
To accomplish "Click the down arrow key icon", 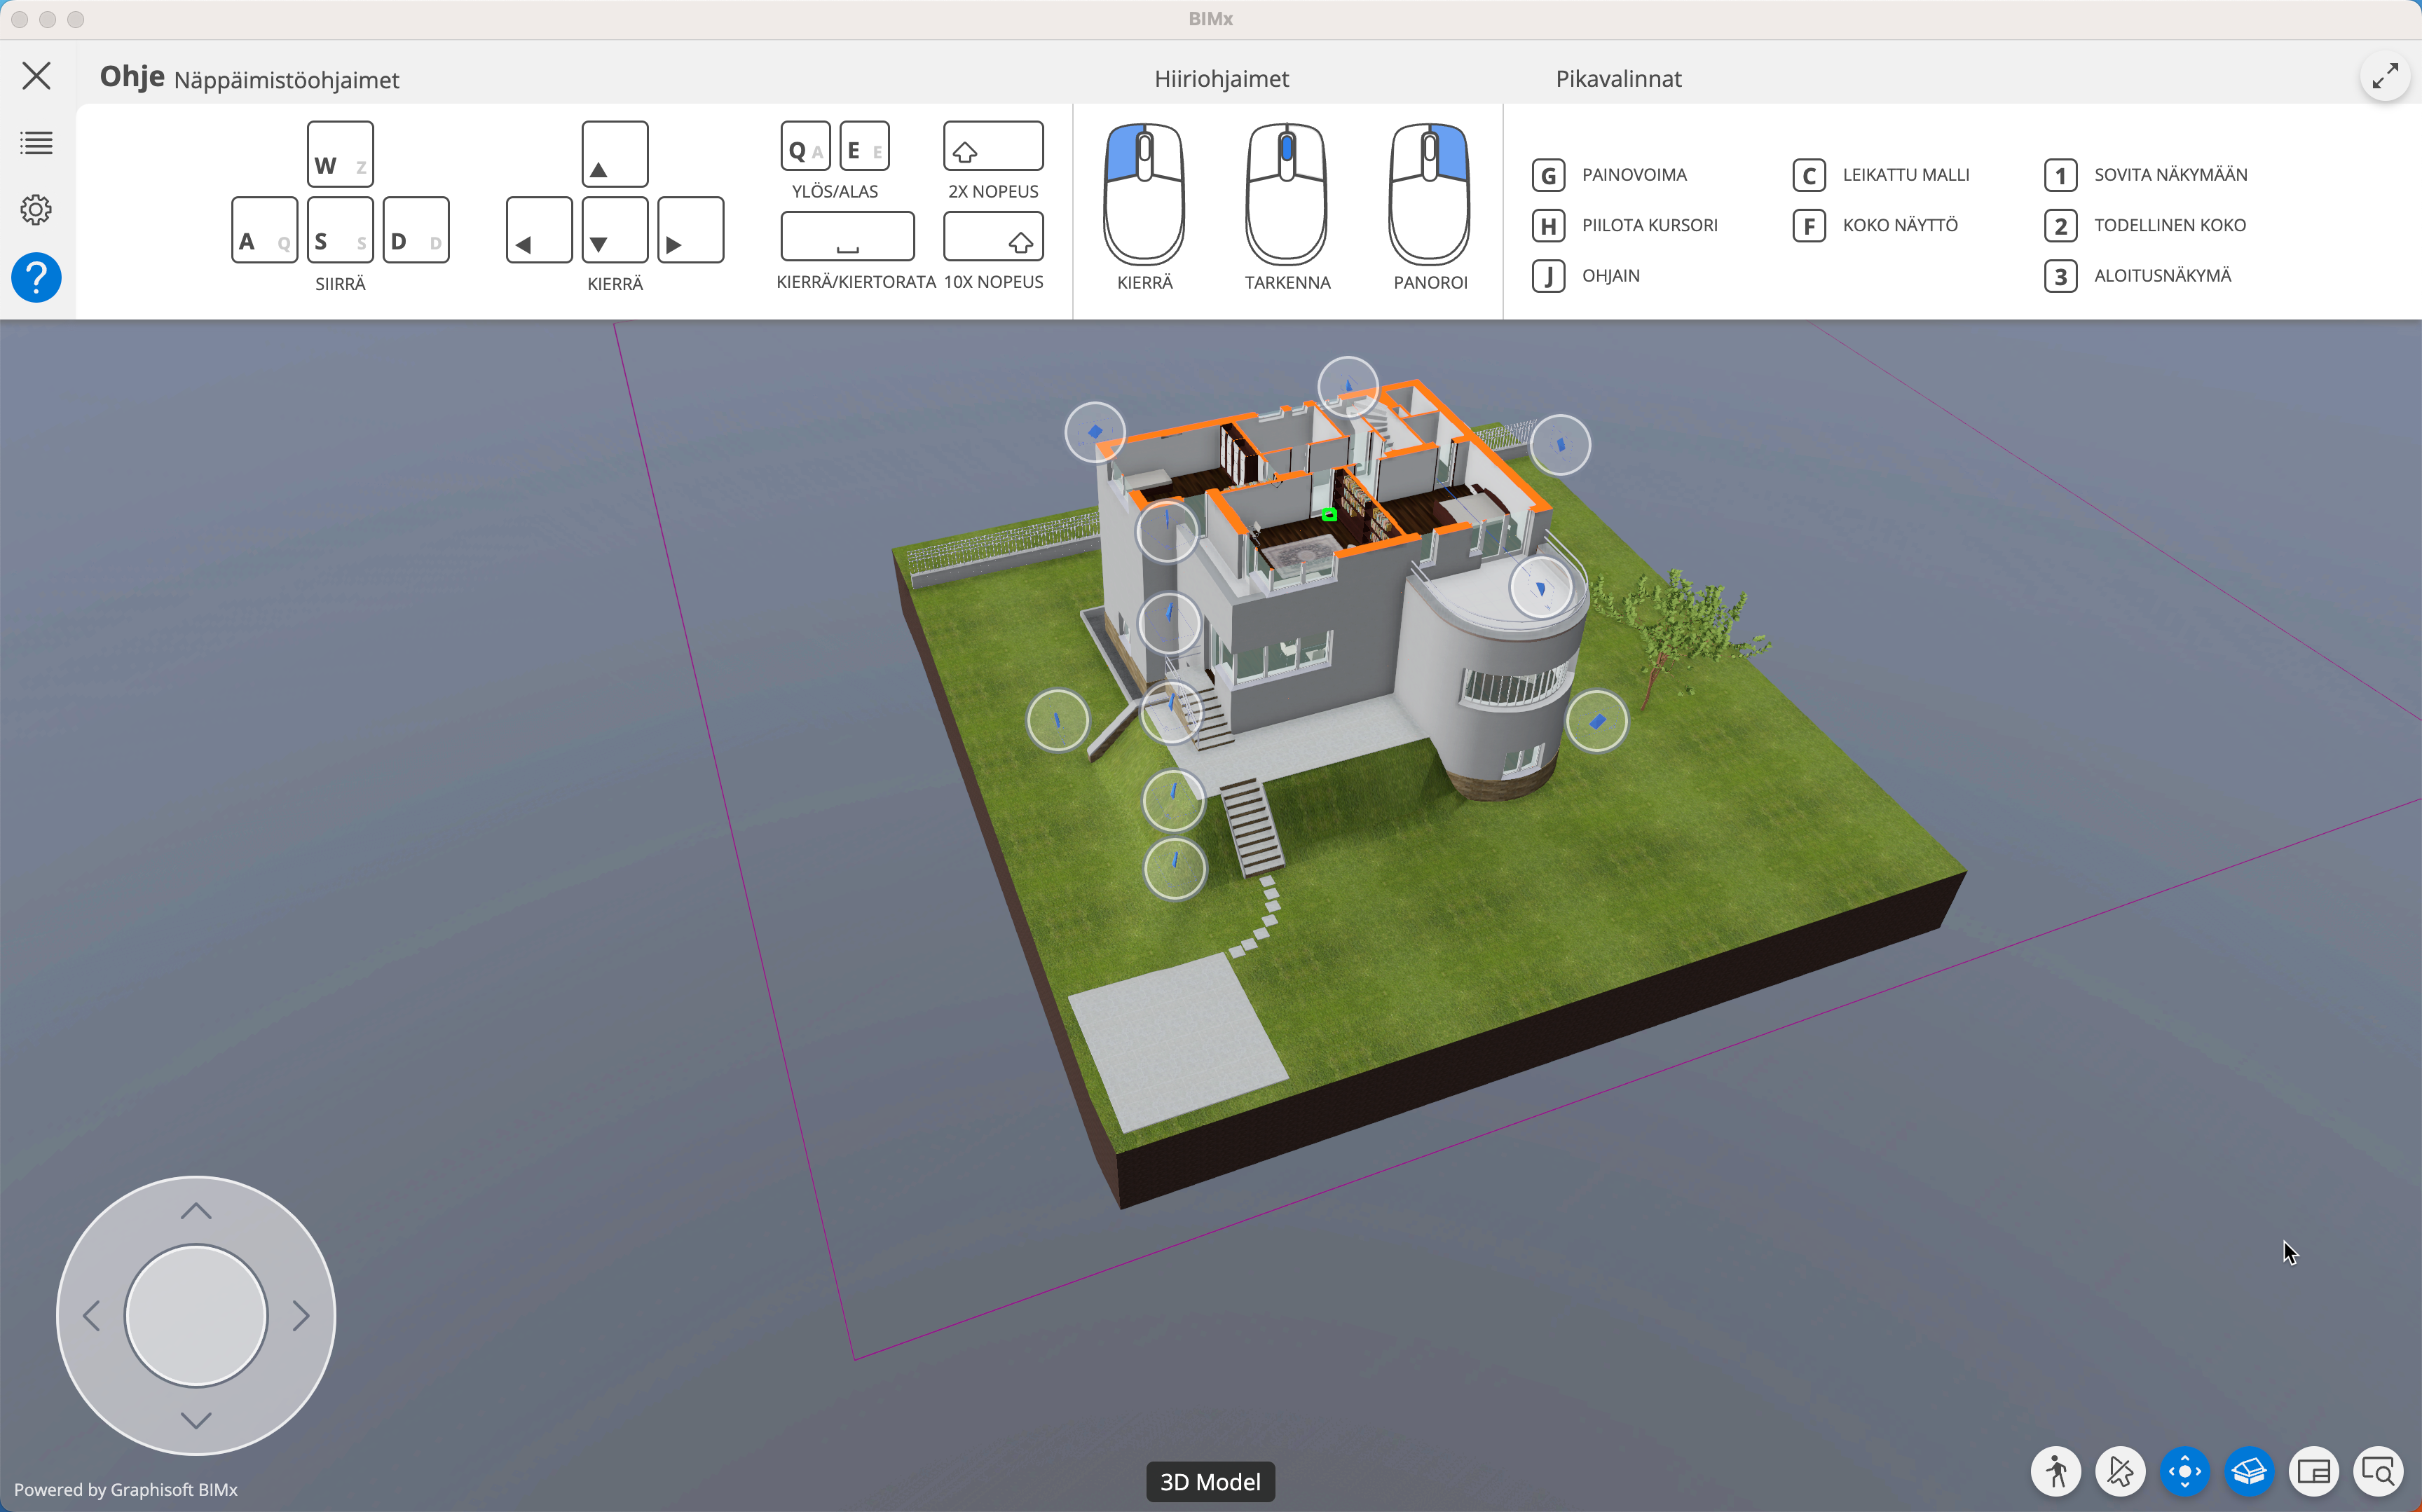I will (615, 230).
